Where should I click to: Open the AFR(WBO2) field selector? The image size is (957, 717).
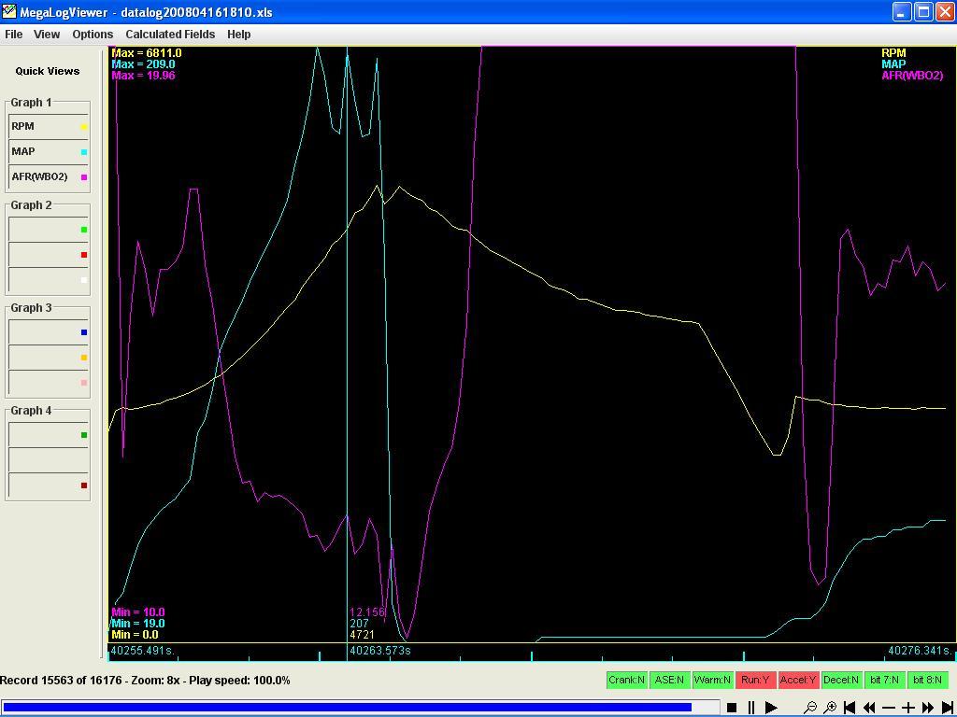(x=48, y=176)
